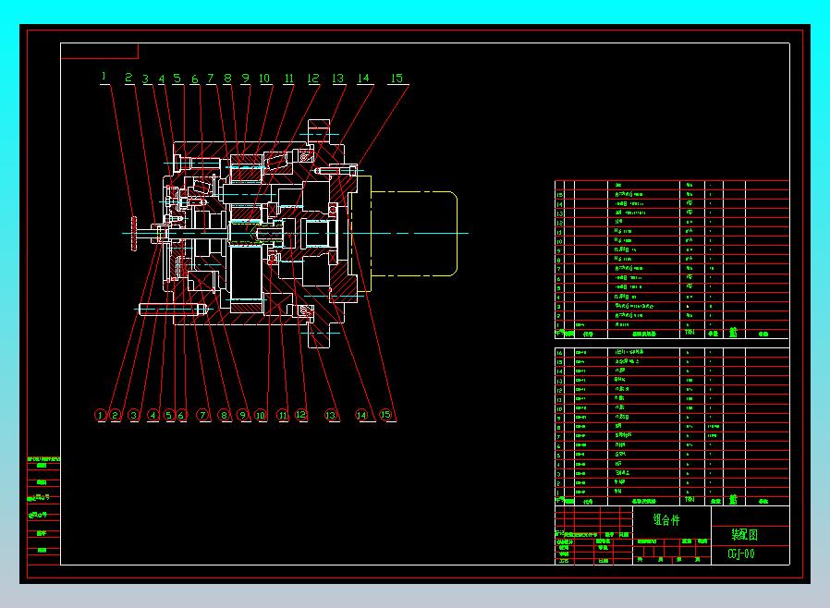Viewport: 830px width, 608px height.
Task: Click the small red box at top-left corner
Action: pos(99,51)
